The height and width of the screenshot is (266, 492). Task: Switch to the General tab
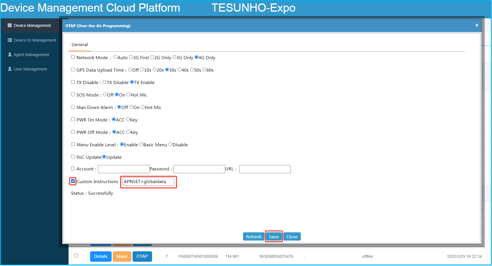[x=80, y=45]
